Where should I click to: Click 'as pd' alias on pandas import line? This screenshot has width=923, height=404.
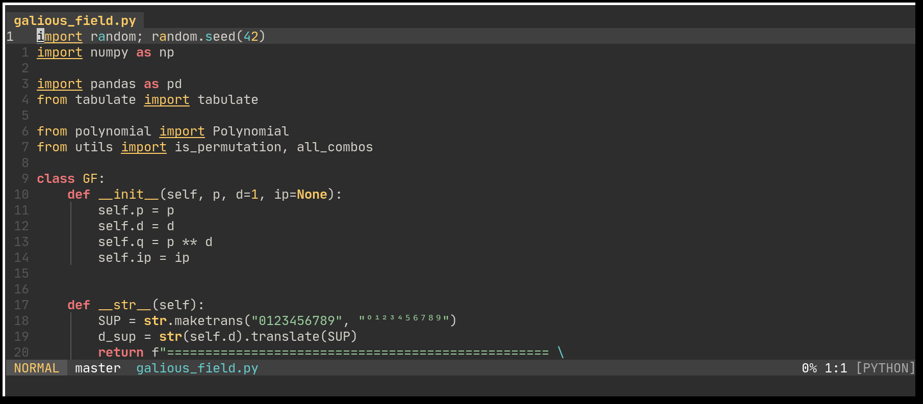click(x=163, y=84)
